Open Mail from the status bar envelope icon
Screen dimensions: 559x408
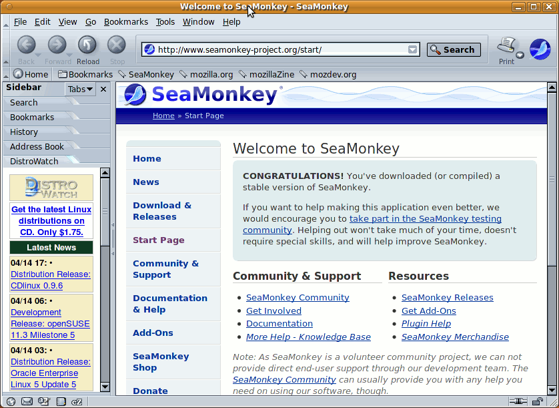coord(27,401)
